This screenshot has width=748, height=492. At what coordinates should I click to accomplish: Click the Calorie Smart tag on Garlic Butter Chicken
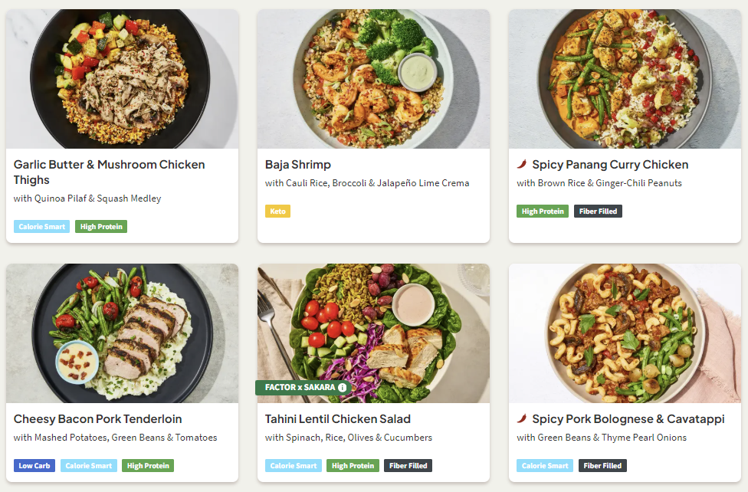[41, 227]
